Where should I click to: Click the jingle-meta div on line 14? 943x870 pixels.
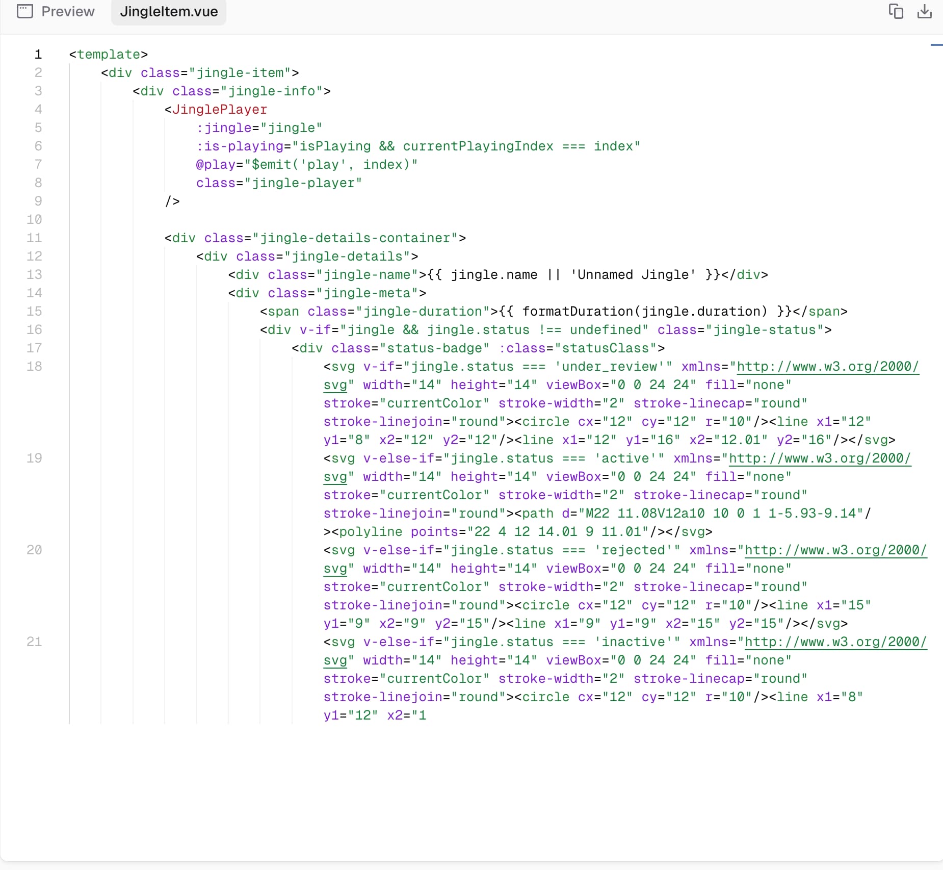[327, 293]
